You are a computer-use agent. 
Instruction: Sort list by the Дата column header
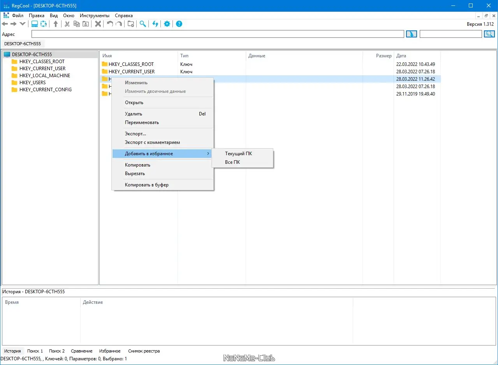(x=417, y=56)
